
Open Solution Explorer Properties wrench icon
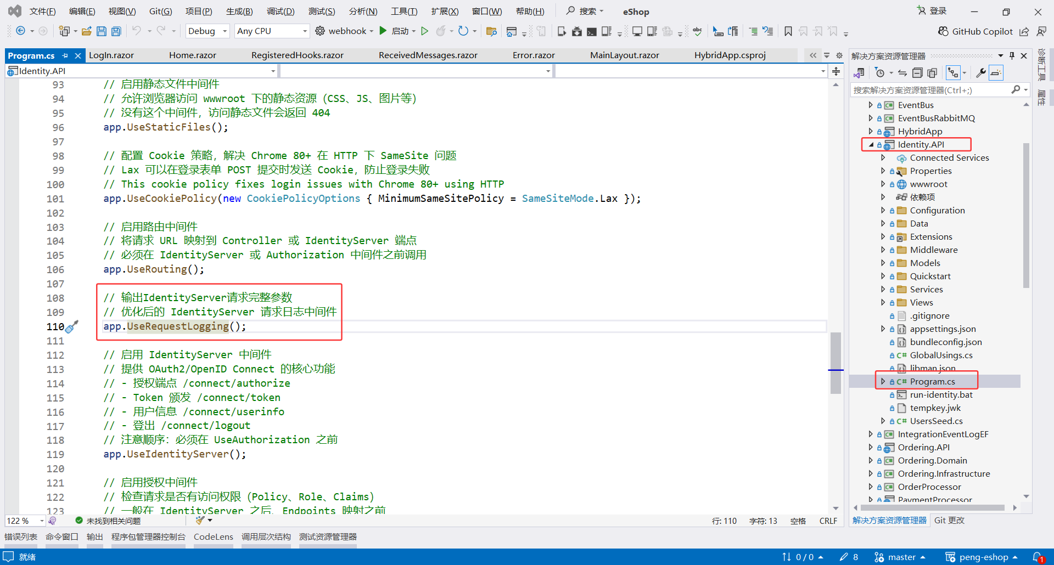[x=980, y=73]
